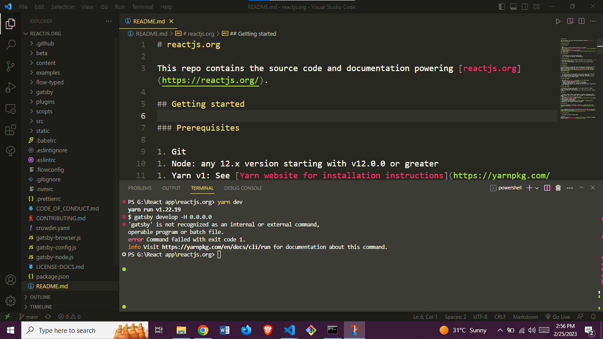The width and height of the screenshot is (603, 339).
Task: Kill terminal with the trash icon
Action: coord(558,188)
